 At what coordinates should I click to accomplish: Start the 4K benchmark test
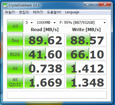click(x=15, y=68)
